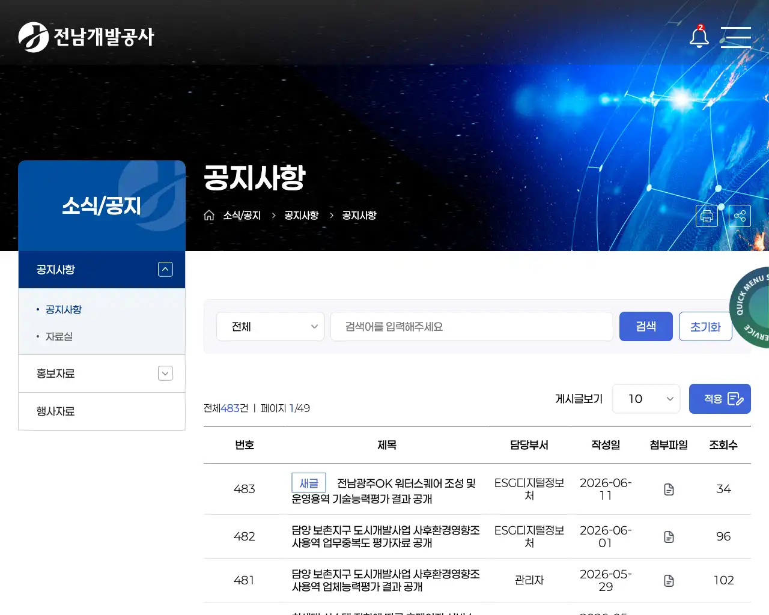
Task: Go to the breadcrumb home icon
Action: click(x=209, y=215)
